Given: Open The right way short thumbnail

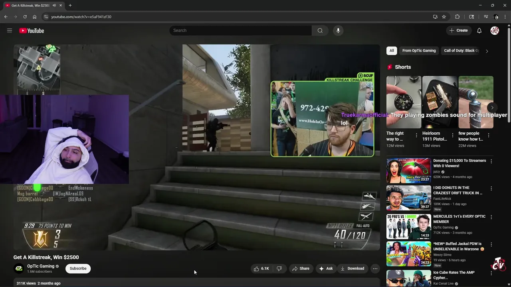Looking at the screenshot, I should 404,102.
